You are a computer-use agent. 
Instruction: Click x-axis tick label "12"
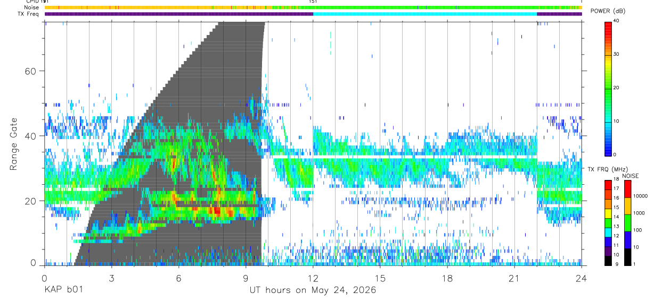tap(313, 278)
